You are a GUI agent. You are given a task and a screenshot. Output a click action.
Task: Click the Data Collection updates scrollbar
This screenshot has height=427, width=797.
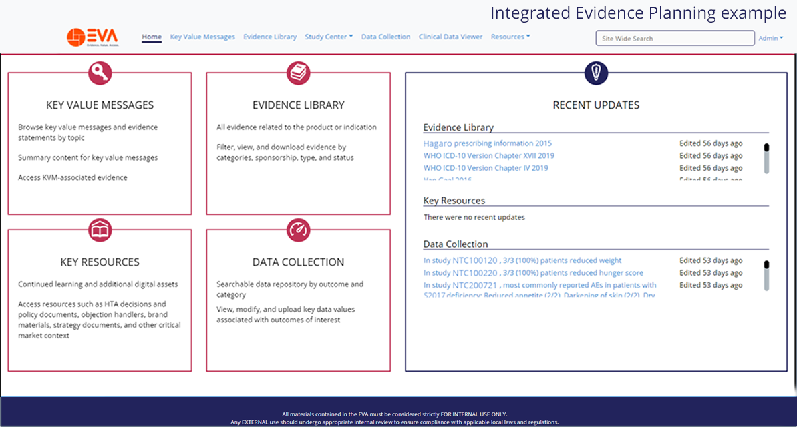tap(766, 275)
